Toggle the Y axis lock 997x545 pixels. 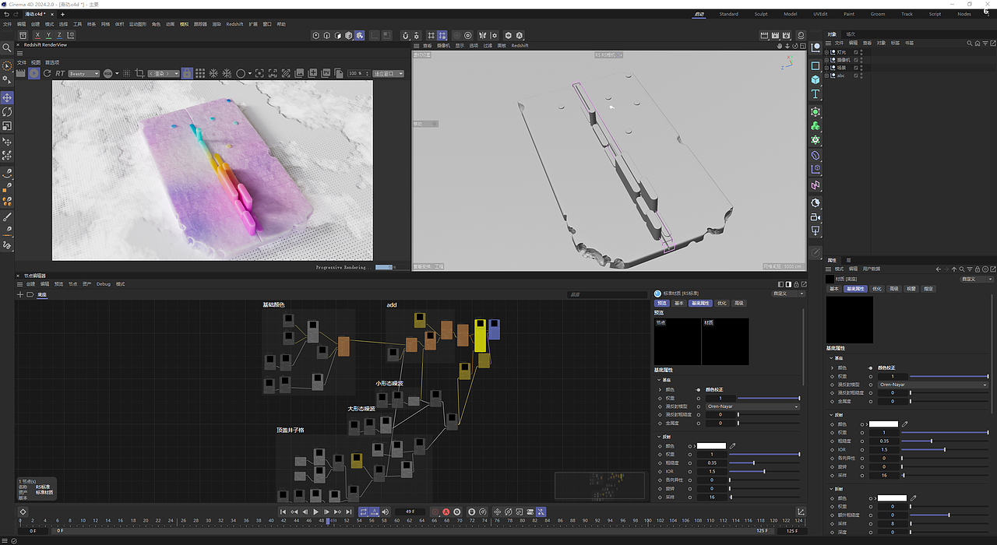(48, 35)
